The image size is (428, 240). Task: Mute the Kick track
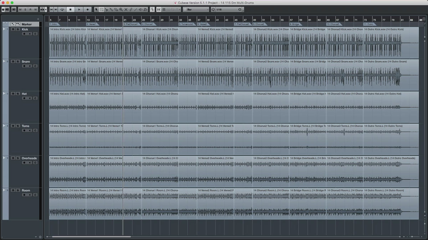click(13, 29)
